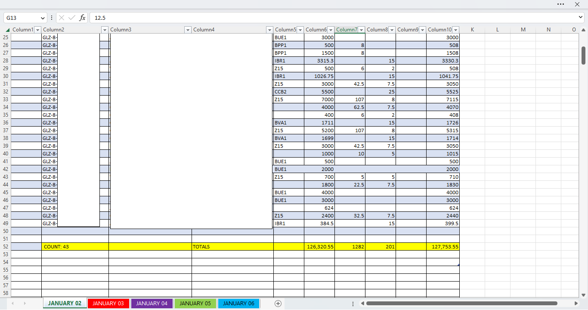
Task: Open the Column6 filter dropdown
Action: (331, 30)
